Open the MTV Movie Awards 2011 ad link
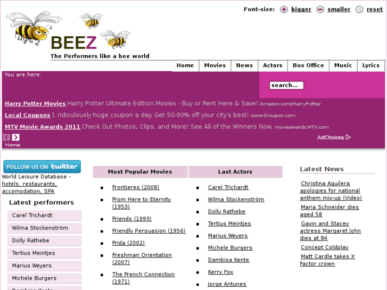The width and height of the screenshot is (387, 290). [43, 127]
